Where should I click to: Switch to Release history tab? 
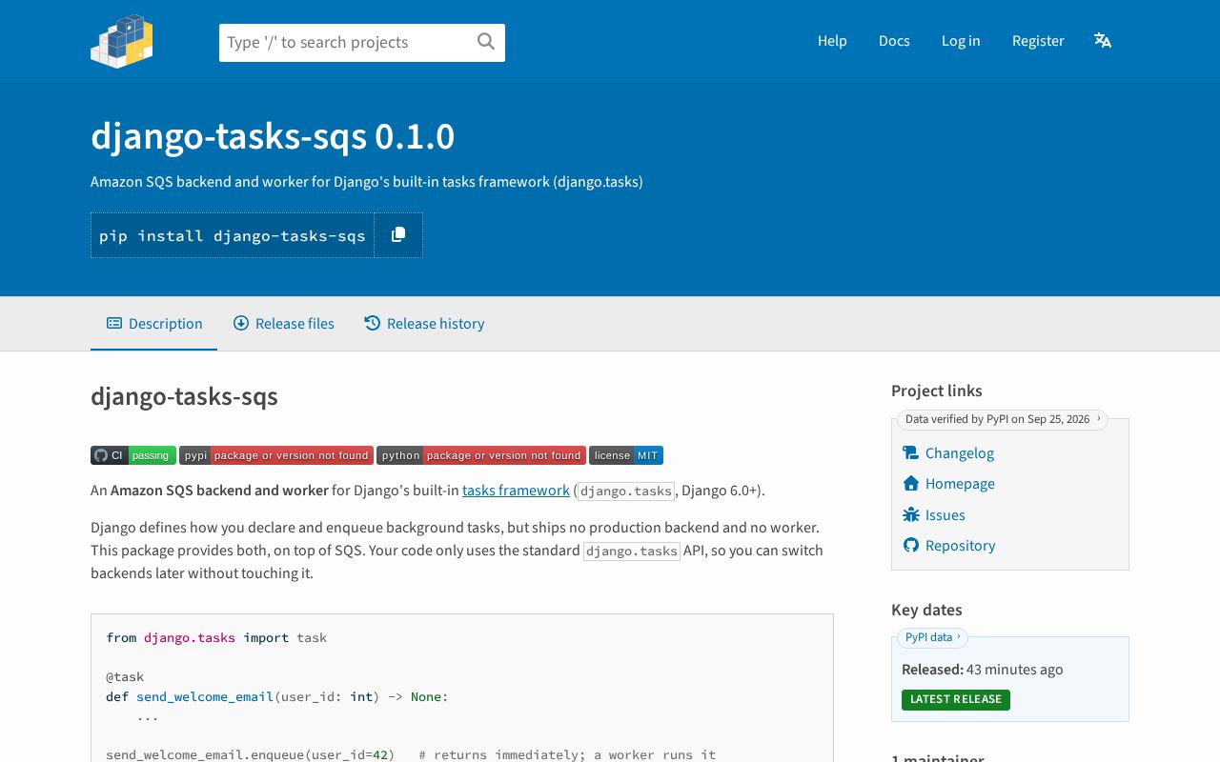pyautogui.click(x=424, y=324)
